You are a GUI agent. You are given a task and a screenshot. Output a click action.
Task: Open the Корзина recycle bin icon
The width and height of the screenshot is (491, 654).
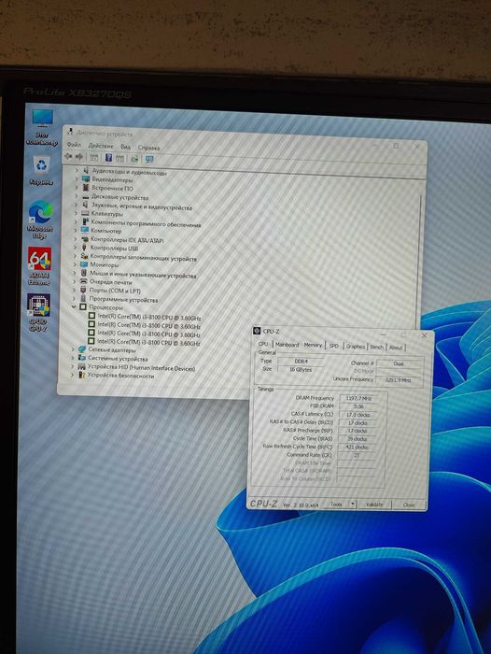[x=42, y=171]
